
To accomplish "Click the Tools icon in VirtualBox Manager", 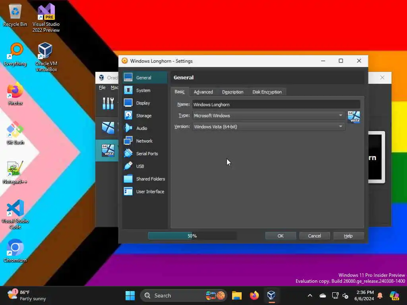I will click(x=108, y=103).
